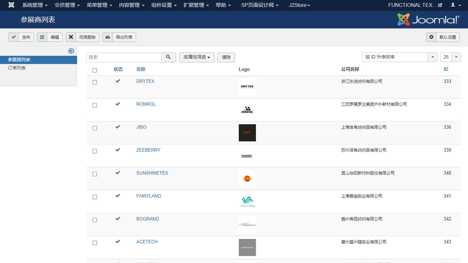This screenshot has height=263, width=468.
Task: Open the SP页面设计师 menu
Action: [x=260, y=5]
